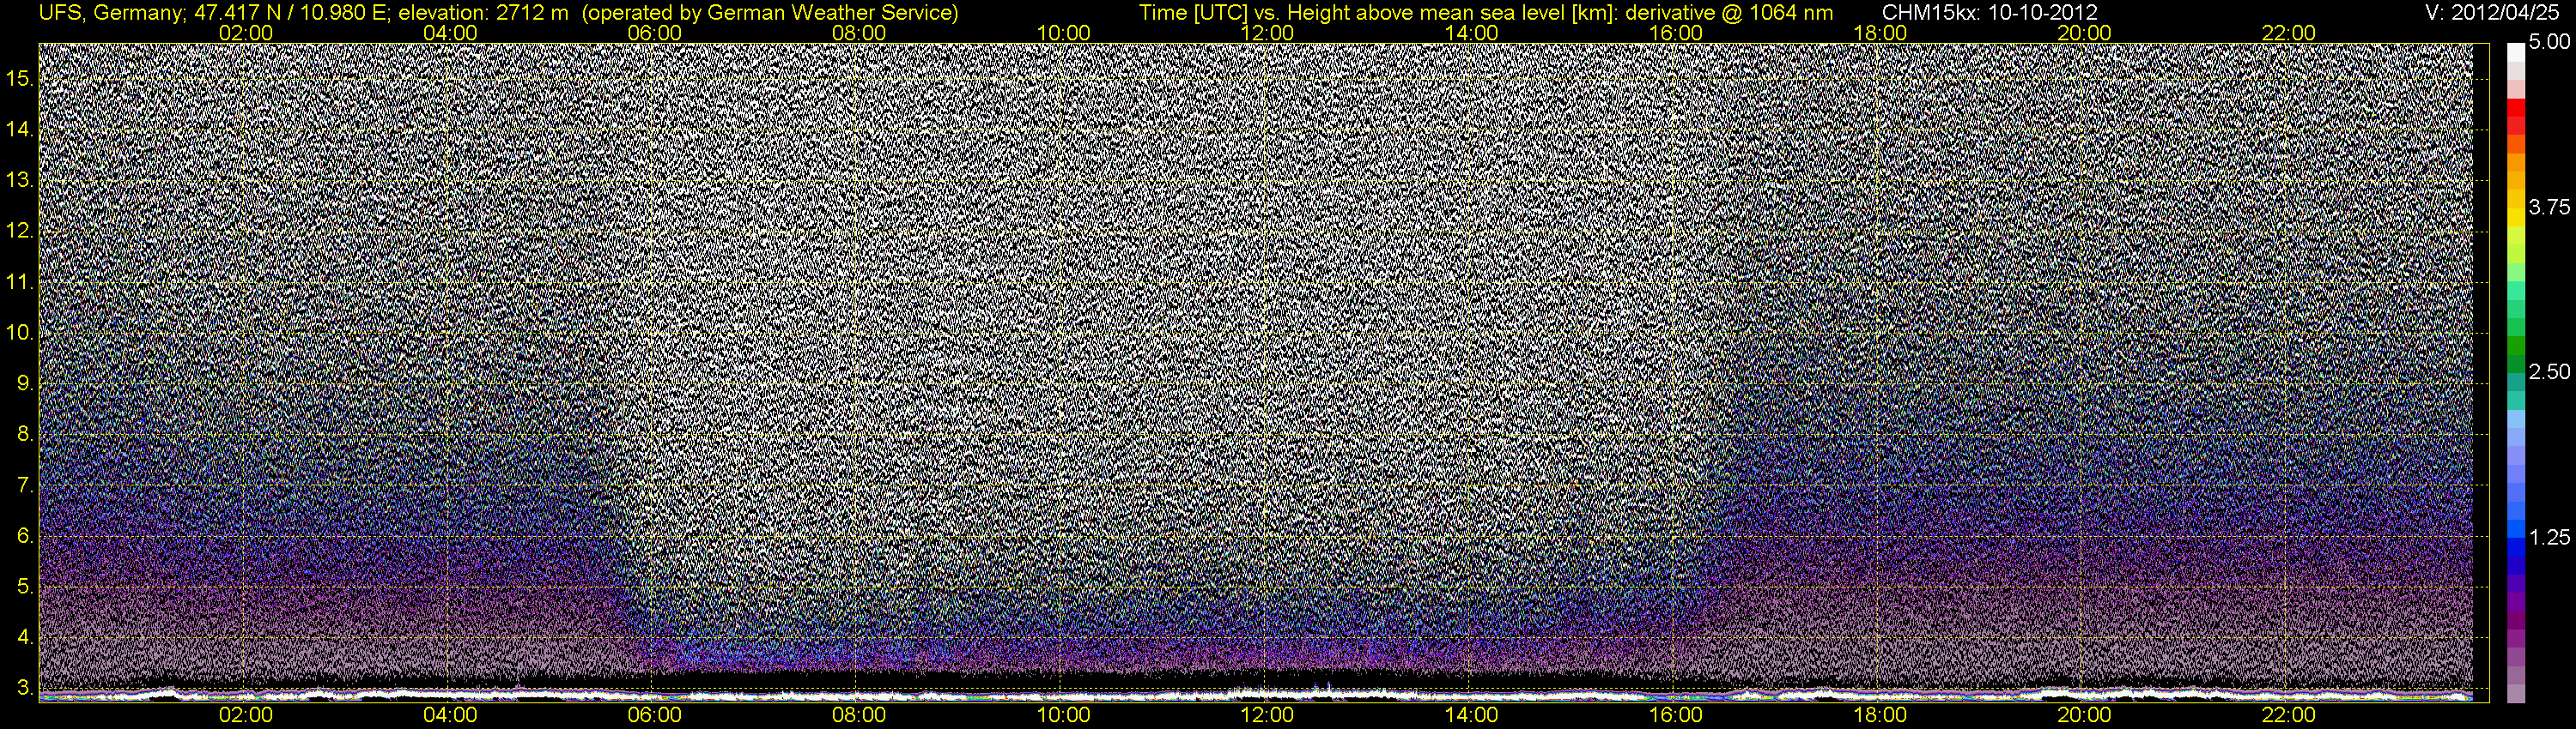This screenshot has width=2576, height=729.
Task: Click the 12:00 label on the top time axis
Action: click(x=1267, y=33)
